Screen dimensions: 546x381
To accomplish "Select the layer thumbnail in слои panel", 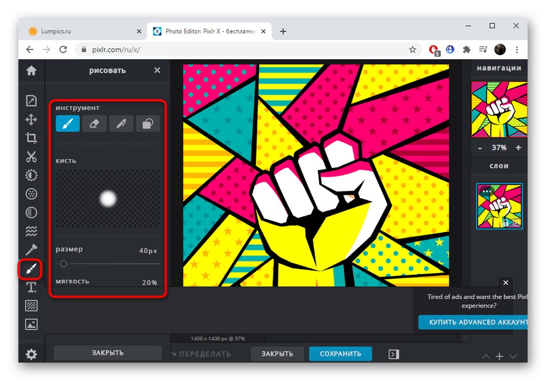I will (499, 206).
